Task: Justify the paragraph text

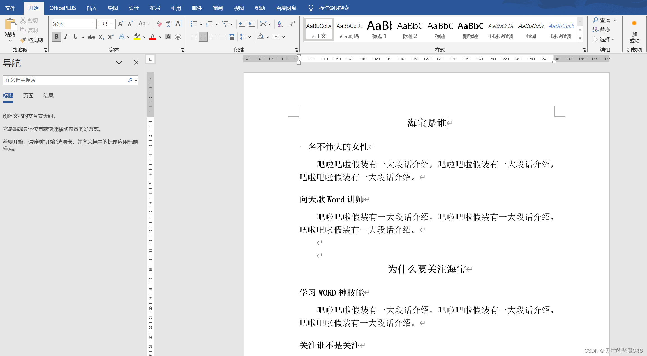Action: (222, 37)
